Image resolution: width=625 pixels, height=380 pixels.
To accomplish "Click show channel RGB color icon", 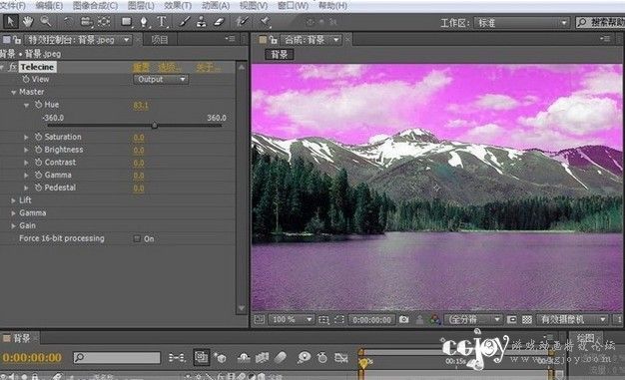I will (x=435, y=319).
